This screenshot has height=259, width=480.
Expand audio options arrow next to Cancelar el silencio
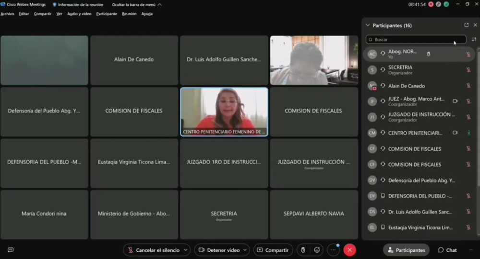[x=186, y=250]
